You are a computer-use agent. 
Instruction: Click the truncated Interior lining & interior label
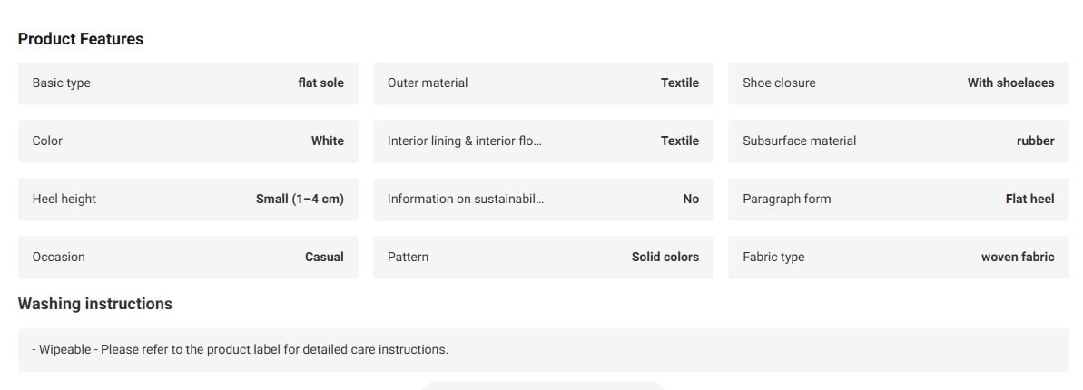pyautogui.click(x=465, y=141)
